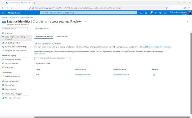Image resolution: width=192 pixels, height=118 pixels.
Task: Click Add organization
Action: [x=43, y=44]
